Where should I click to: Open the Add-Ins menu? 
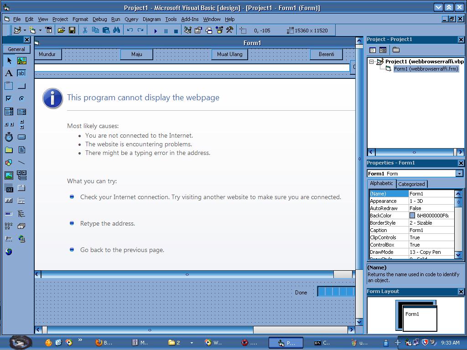[x=190, y=19]
